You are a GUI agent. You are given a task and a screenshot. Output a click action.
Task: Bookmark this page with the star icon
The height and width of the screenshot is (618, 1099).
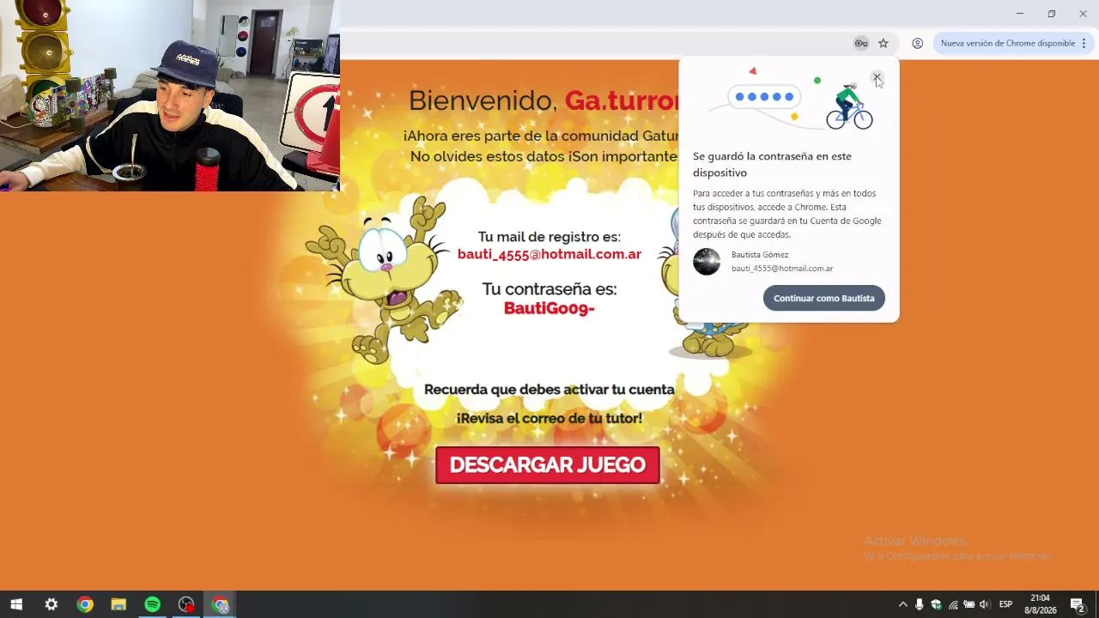[x=883, y=43]
